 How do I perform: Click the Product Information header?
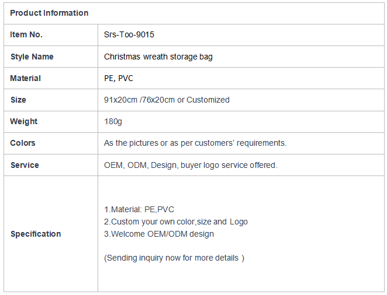pyautogui.click(x=49, y=13)
